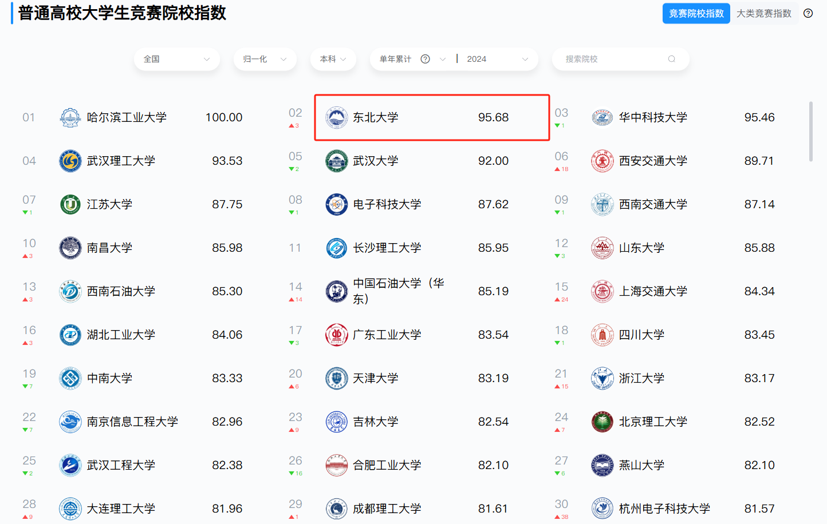
Task: Expand the 归一化 dropdown
Action: click(x=265, y=59)
